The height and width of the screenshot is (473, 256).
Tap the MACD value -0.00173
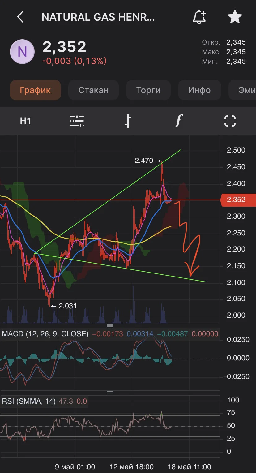pos(108,334)
